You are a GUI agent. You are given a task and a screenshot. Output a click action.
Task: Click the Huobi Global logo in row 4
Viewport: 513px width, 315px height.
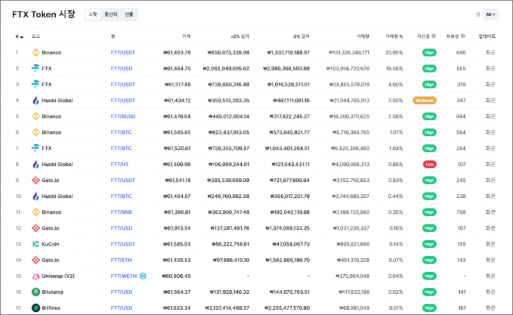[36, 101]
